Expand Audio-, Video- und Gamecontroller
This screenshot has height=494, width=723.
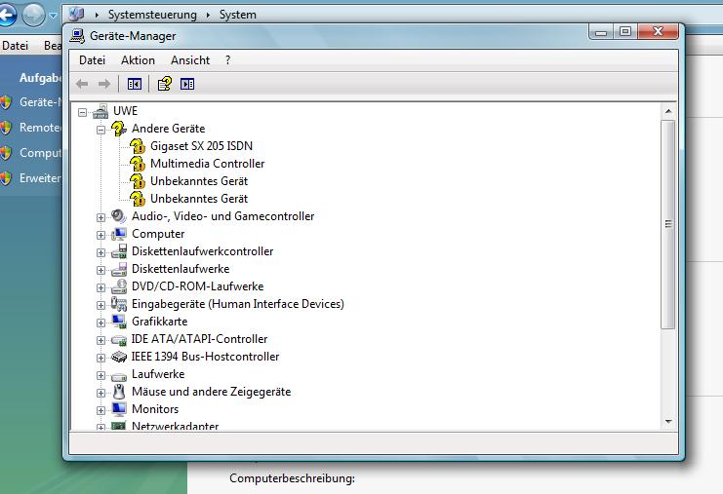click(x=100, y=217)
